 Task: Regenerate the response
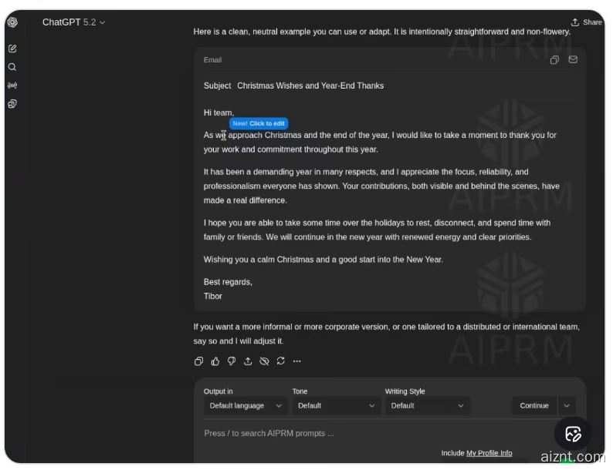coord(280,361)
